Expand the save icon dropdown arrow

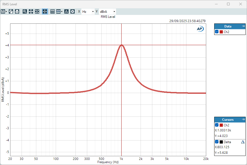(x=6, y=11)
